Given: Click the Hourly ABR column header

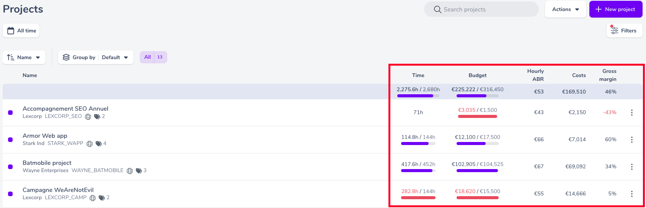Looking at the screenshot, I should (535, 75).
